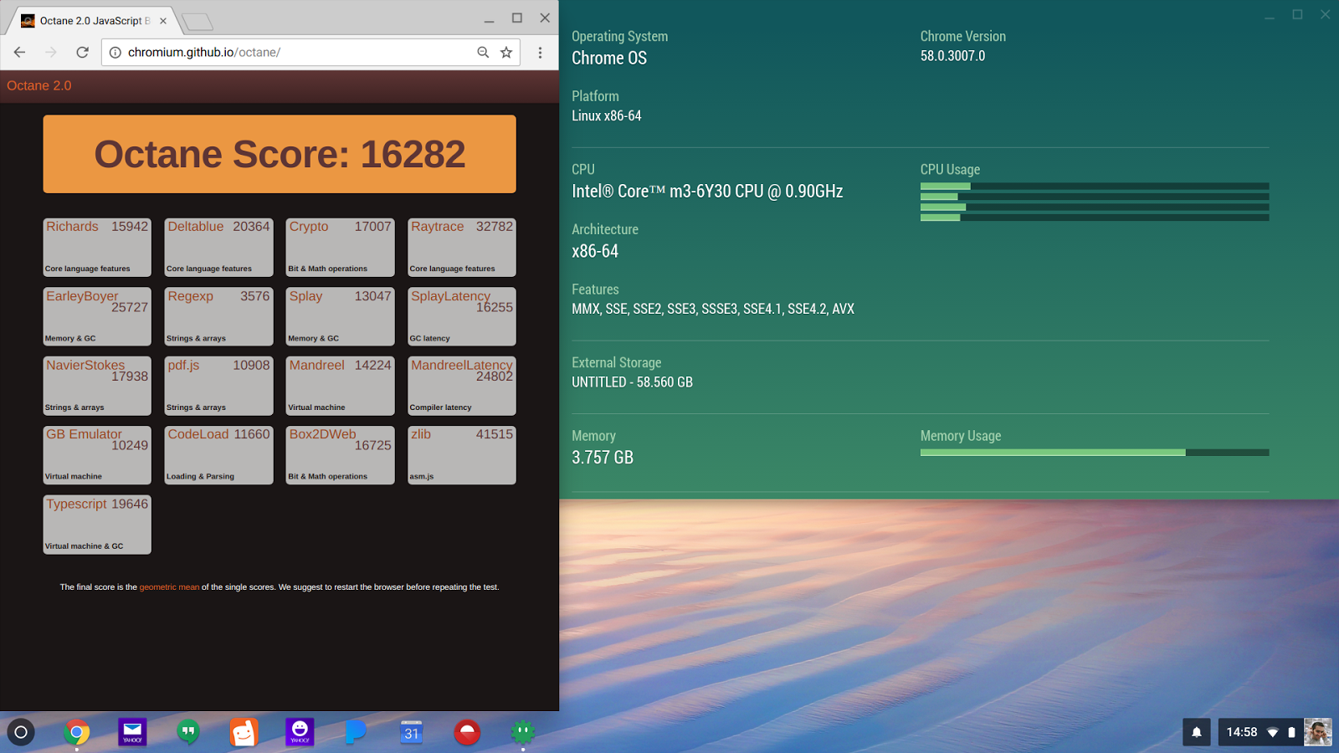This screenshot has height=753, width=1339.
Task: Select the SplayLatency 16255 benchmark tile
Action: (462, 317)
